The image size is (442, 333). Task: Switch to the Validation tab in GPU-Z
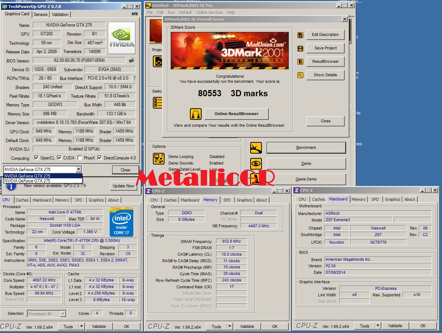pyautogui.click(x=60, y=15)
